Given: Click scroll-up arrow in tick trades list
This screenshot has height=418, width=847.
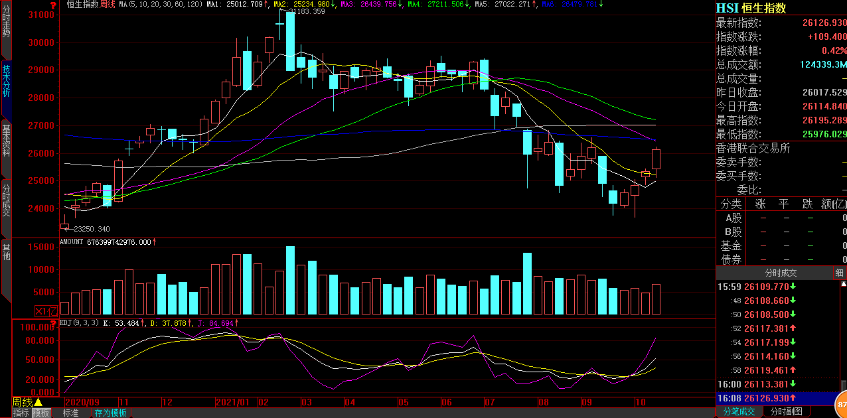Looking at the screenshot, I should tap(843, 285).
